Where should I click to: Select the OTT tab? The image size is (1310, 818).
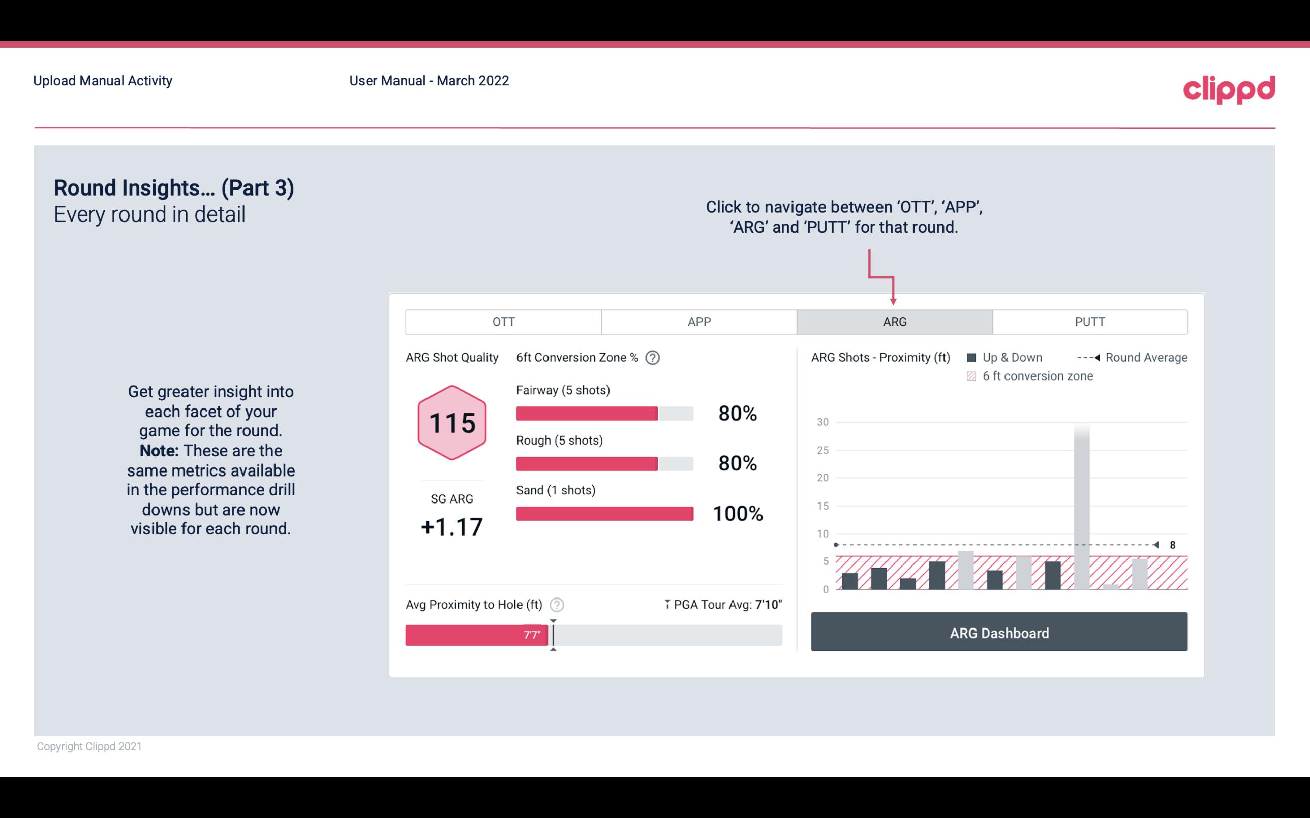click(x=503, y=321)
